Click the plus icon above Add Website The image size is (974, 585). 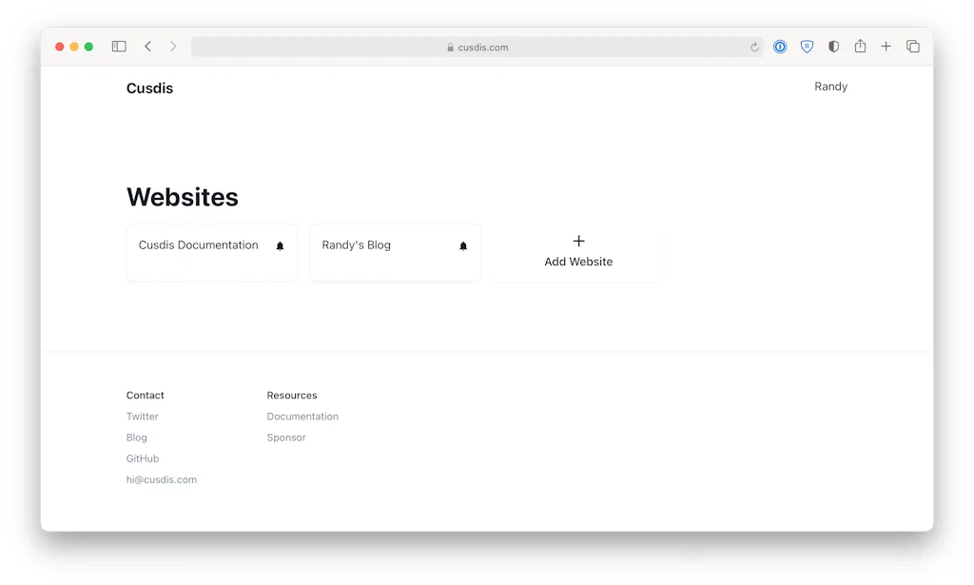pos(578,242)
